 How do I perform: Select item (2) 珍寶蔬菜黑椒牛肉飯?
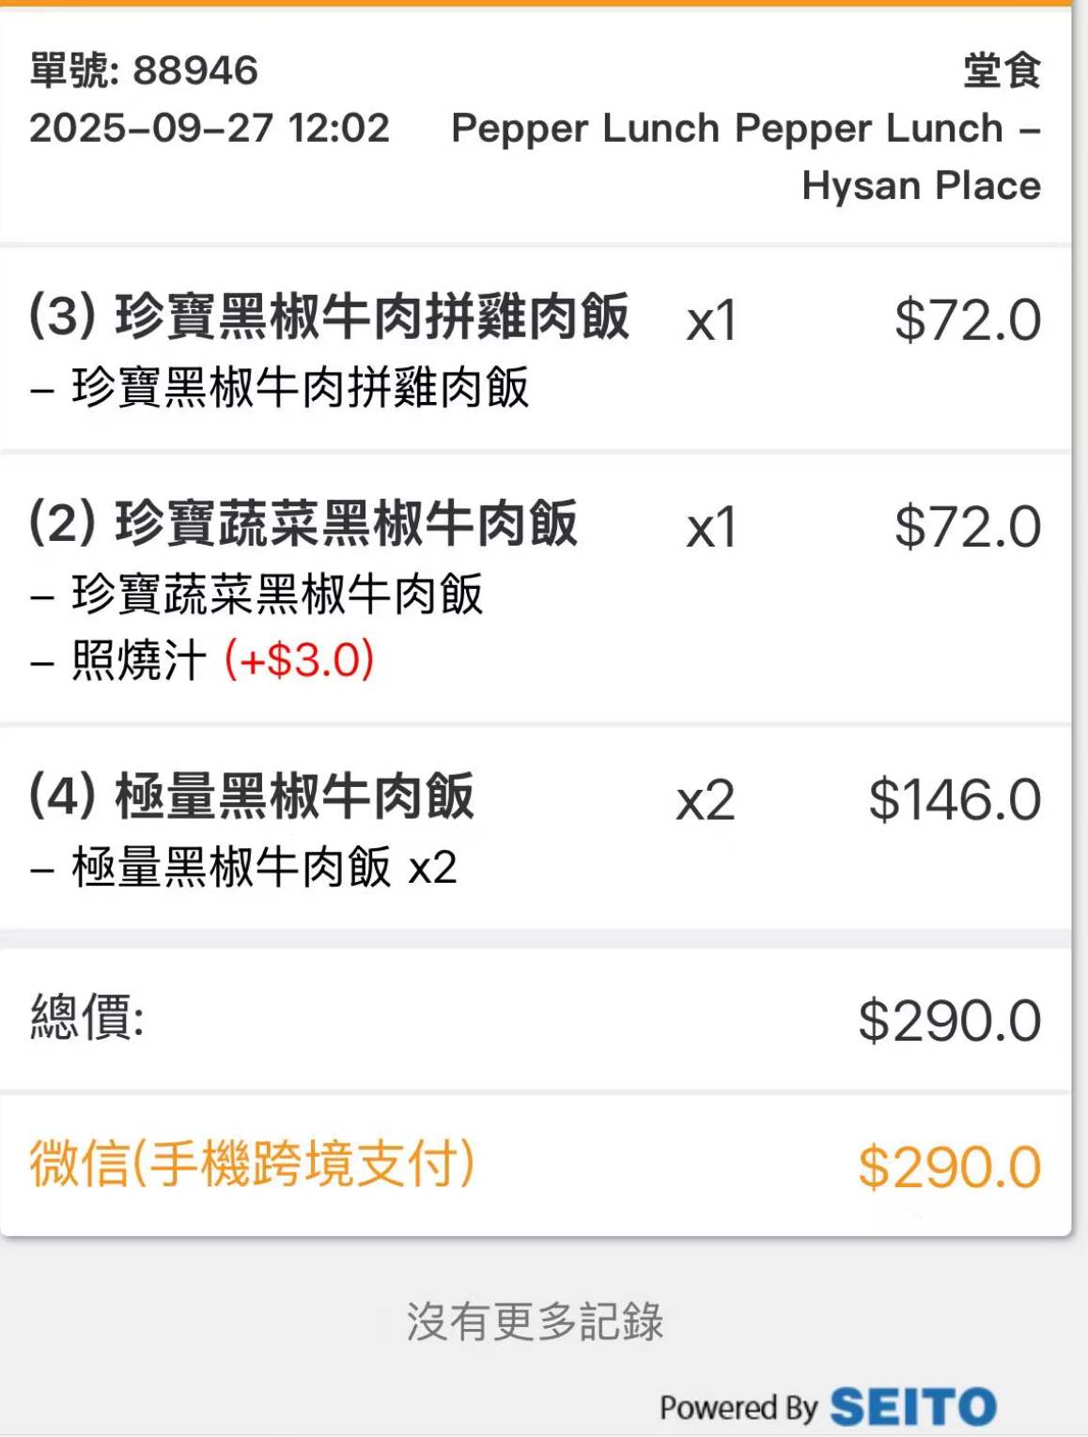(303, 524)
